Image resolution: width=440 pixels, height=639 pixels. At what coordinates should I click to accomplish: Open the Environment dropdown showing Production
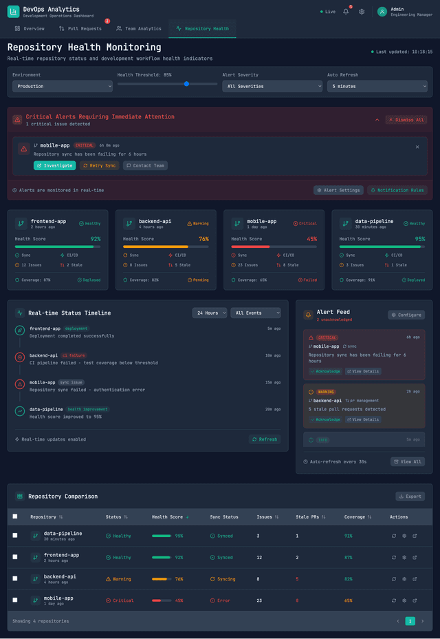62,86
